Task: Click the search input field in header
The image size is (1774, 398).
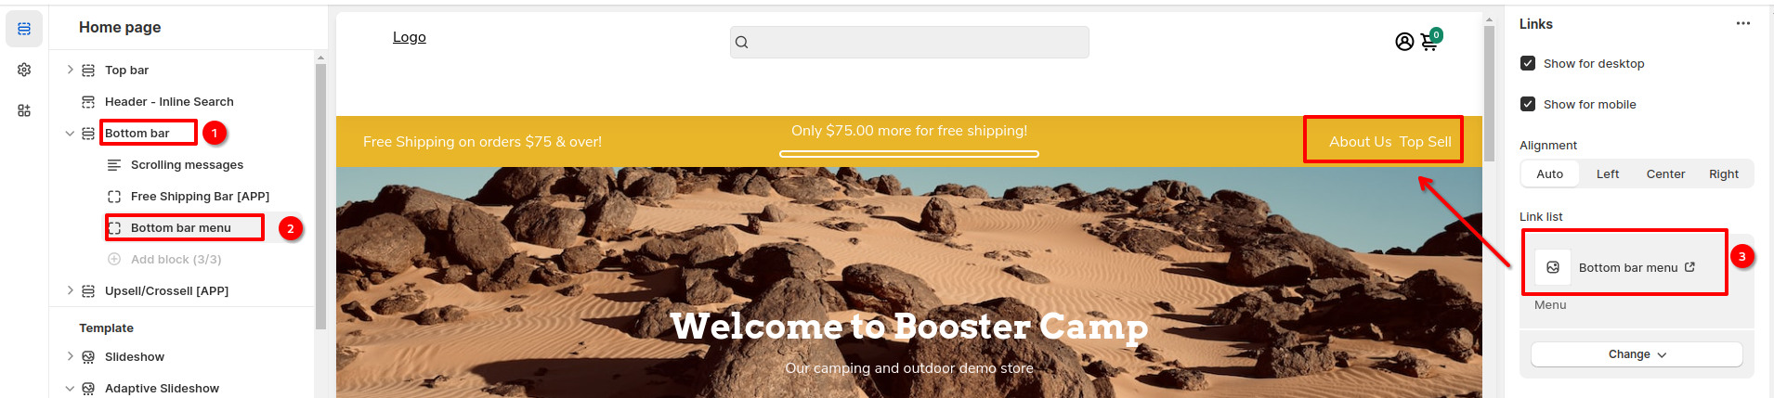Action: (909, 42)
